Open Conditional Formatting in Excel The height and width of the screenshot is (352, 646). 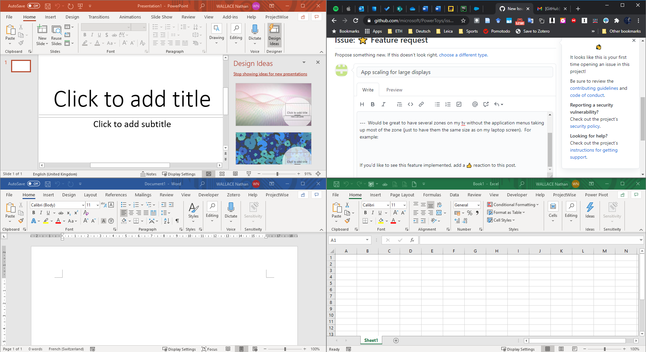tap(513, 204)
